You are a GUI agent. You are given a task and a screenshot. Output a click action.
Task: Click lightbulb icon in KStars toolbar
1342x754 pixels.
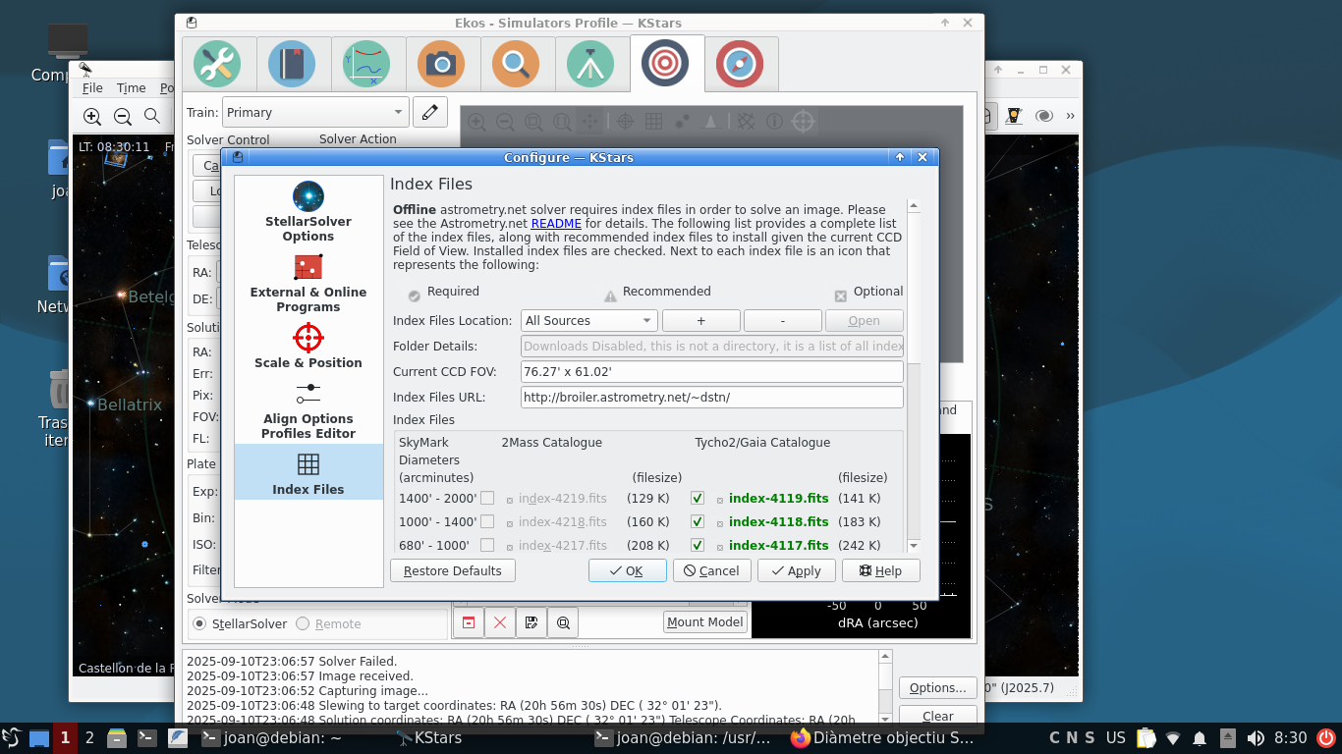pos(1014,116)
